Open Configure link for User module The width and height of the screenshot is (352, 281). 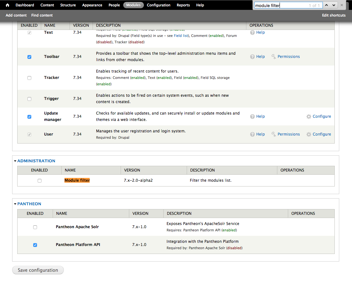322,134
